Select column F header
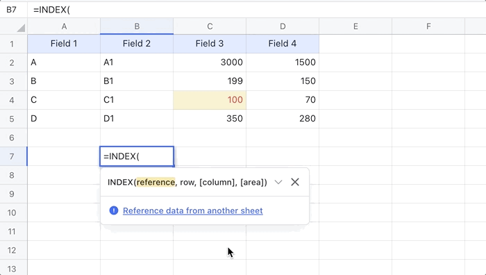The height and width of the screenshot is (275, 486). pos(428,26)
